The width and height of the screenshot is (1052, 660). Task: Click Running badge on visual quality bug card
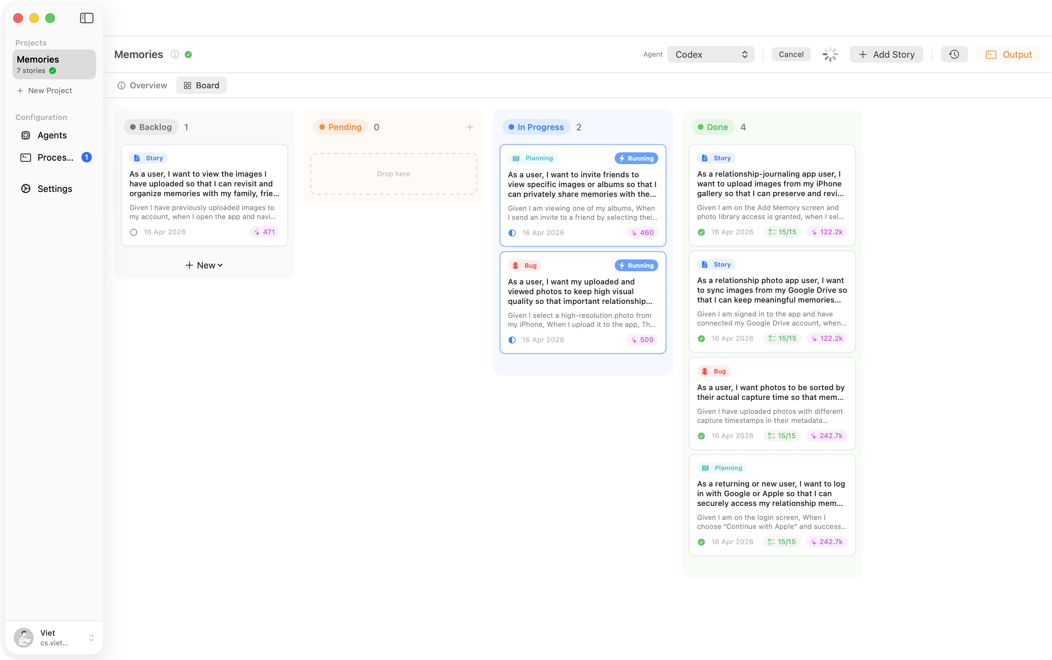coord(636,265)
